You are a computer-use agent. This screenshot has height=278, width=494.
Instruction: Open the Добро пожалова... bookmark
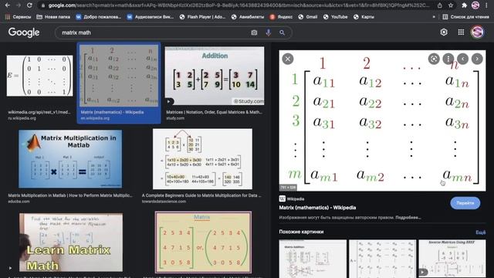click(x=98, y=17)
